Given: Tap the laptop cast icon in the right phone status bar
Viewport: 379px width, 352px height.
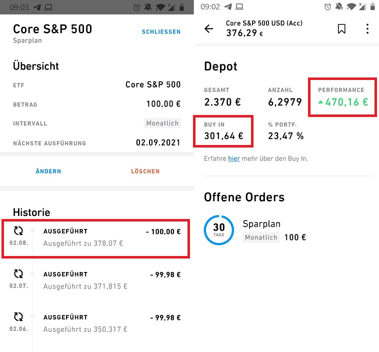Looking at the screenshot, I should 239,7.
